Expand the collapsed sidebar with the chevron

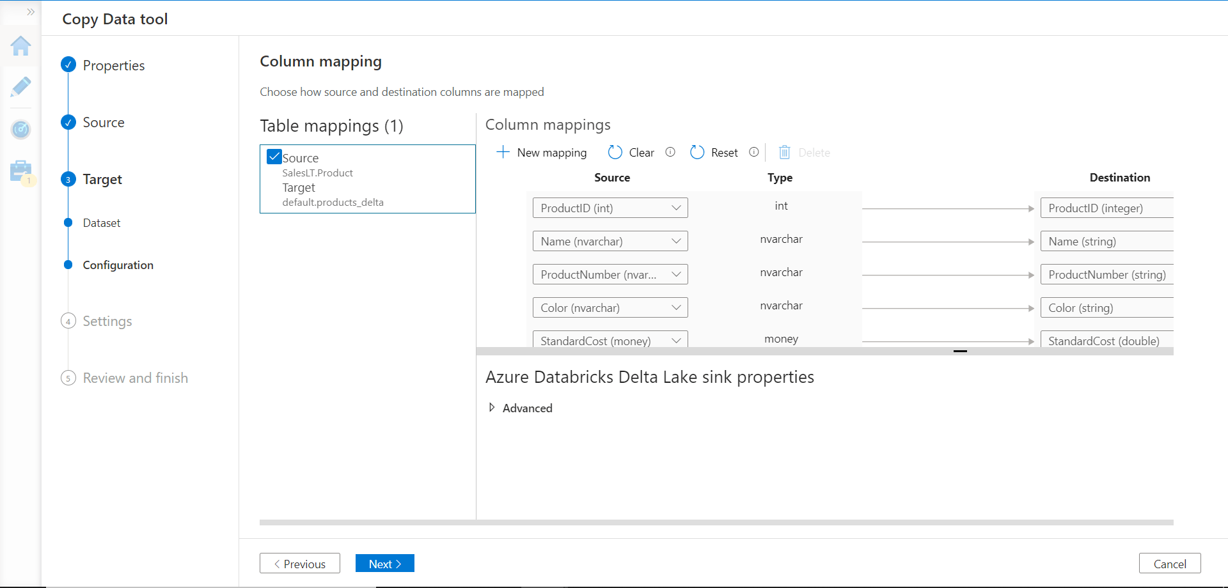point(30,12)
